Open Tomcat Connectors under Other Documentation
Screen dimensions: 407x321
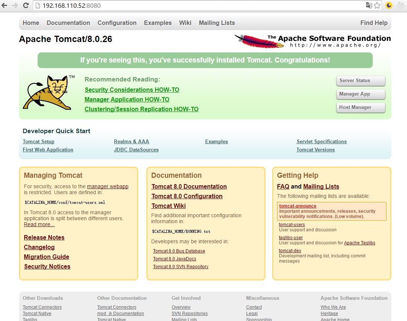click(117, 307)
